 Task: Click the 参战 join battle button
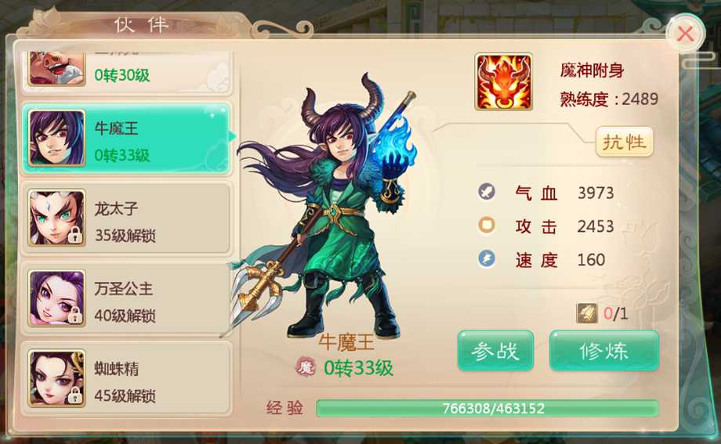(x=495, y=351)
